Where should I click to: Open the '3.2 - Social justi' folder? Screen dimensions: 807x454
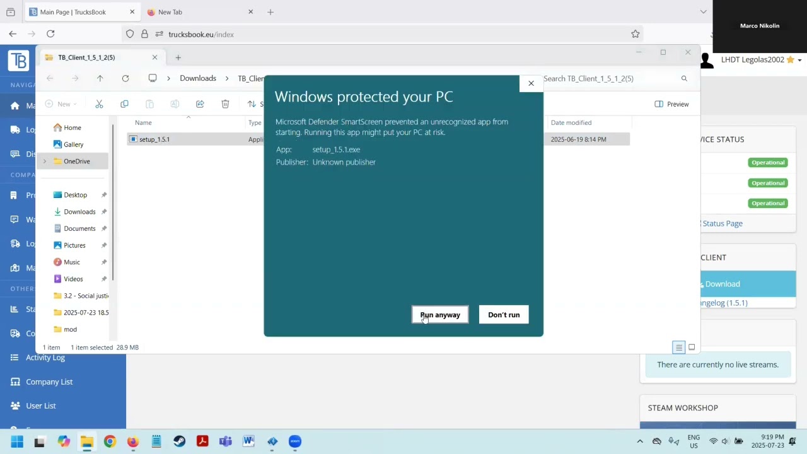point(81,296)
